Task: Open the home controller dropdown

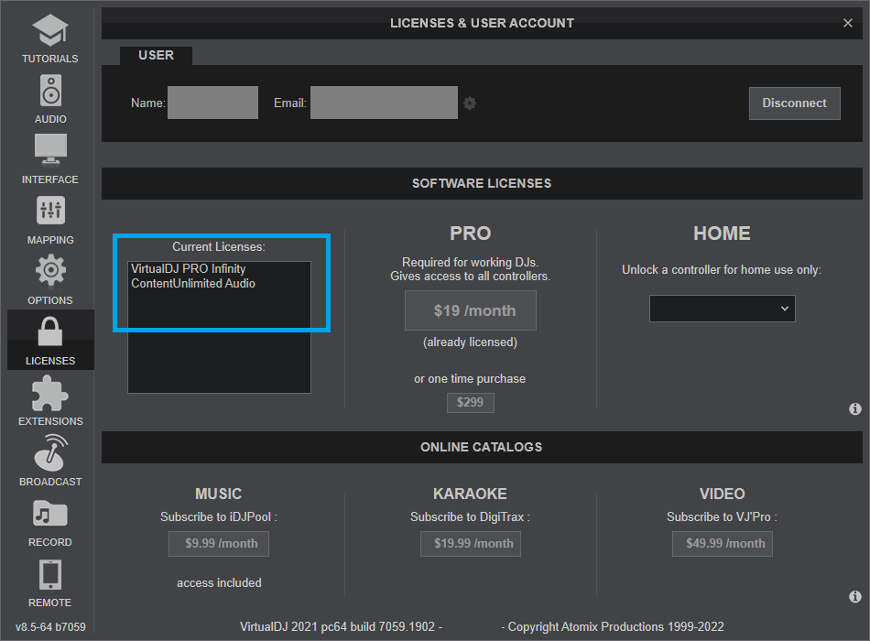Action: click(x=723, y=309)
